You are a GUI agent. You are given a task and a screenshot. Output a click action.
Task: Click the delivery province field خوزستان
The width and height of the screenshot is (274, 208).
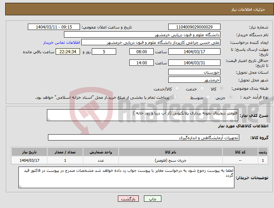pyautogui.click(x=194, y=72)
